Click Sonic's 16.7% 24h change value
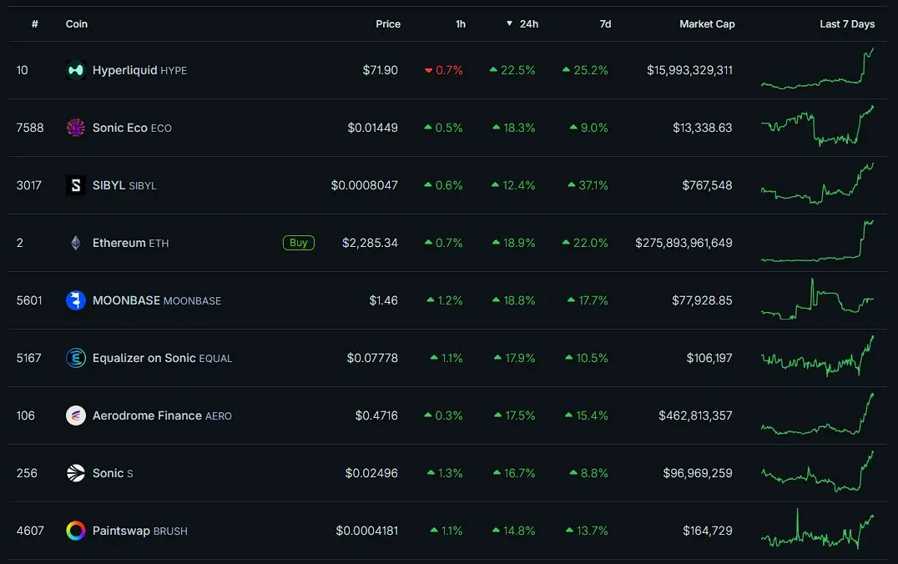This screenshot has height=564, width=898. tap(514, 473)
